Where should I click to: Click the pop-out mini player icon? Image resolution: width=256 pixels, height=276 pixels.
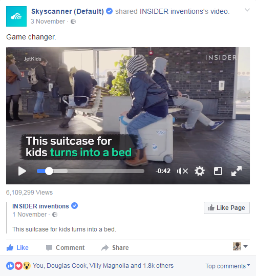click(218, 171)
